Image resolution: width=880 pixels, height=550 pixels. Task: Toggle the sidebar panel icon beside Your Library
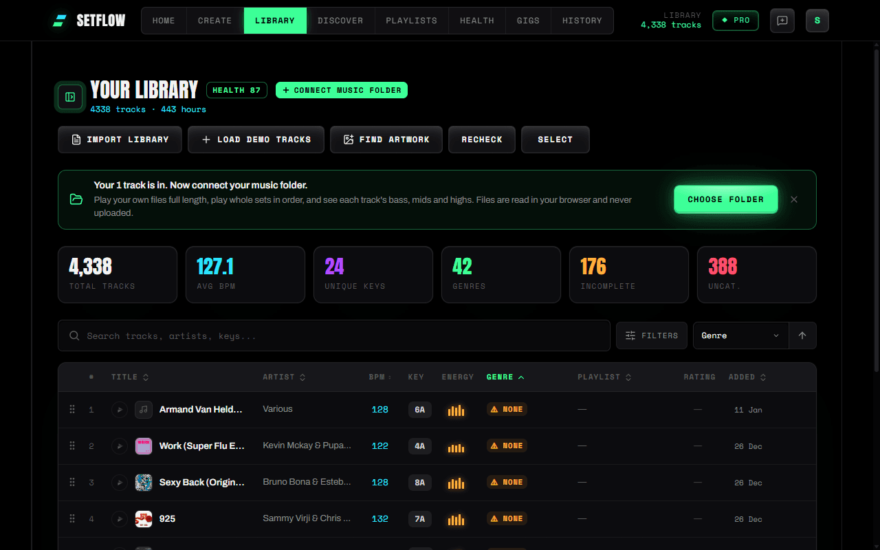pos(70,97)
